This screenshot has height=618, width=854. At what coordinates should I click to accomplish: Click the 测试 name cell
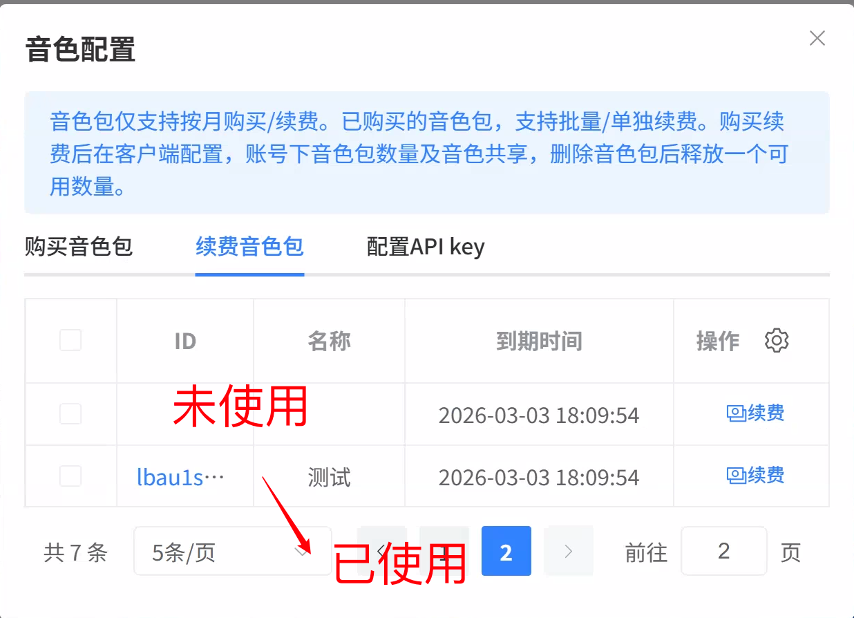[x=329, y=477]
